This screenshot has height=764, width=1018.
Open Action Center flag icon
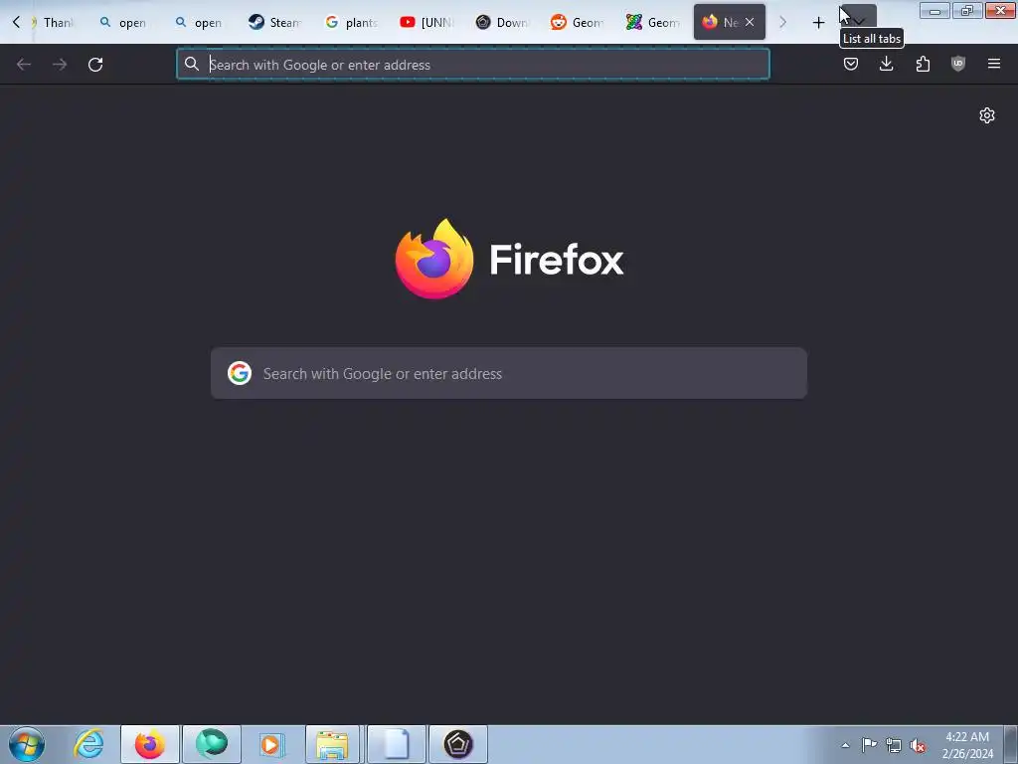click(869, 744)
